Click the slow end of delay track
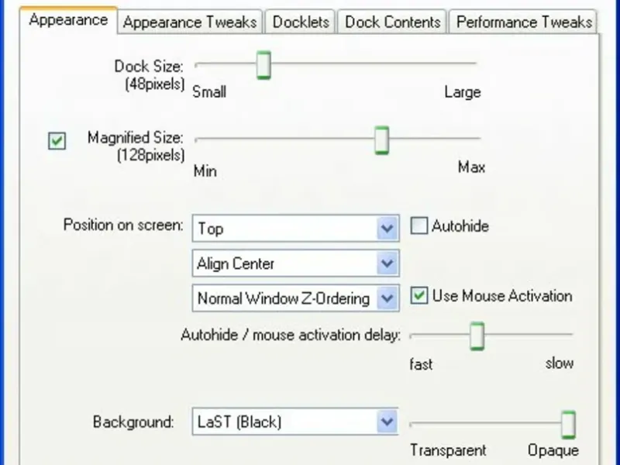Image resolution: width=620 pixels, height=465 pixels. coord(570,335)
